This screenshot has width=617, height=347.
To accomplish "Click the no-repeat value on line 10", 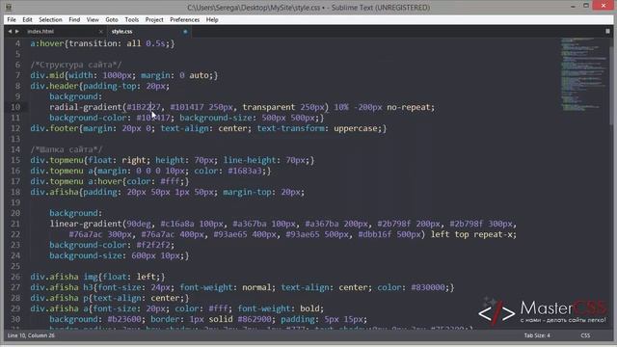I will (409, 107).
